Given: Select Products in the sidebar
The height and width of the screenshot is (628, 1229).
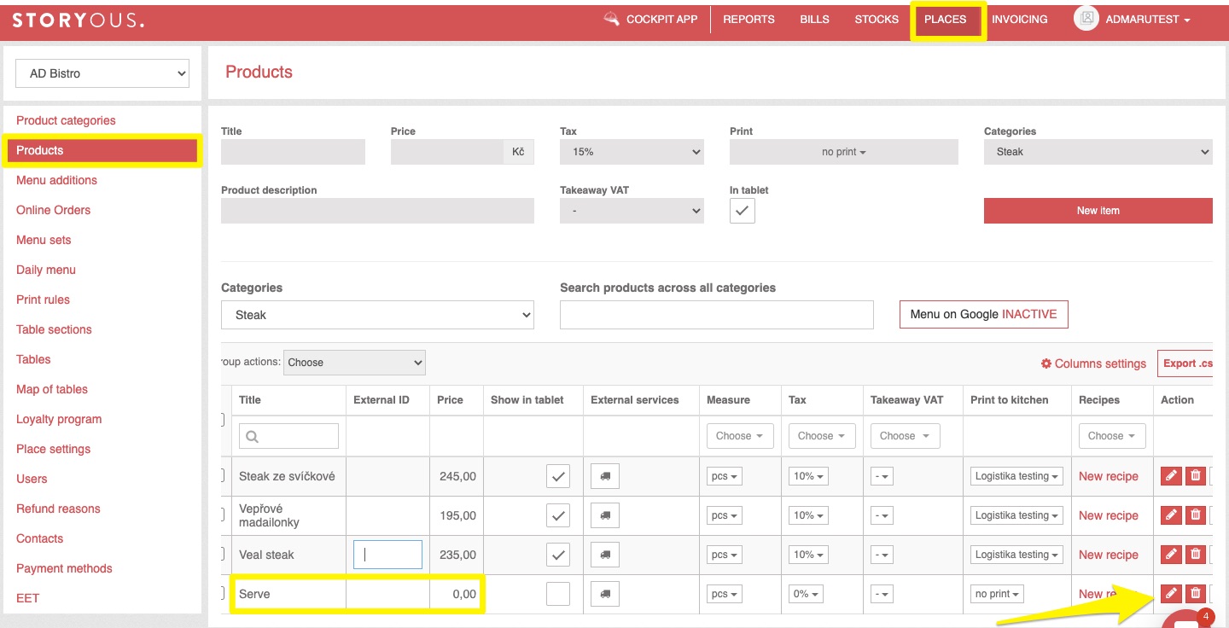Looking at the screenshot, I should tap(102, 150).
